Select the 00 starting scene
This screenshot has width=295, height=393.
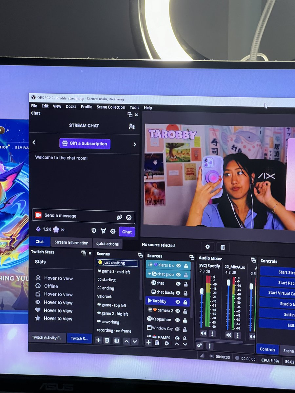(107, 280)
